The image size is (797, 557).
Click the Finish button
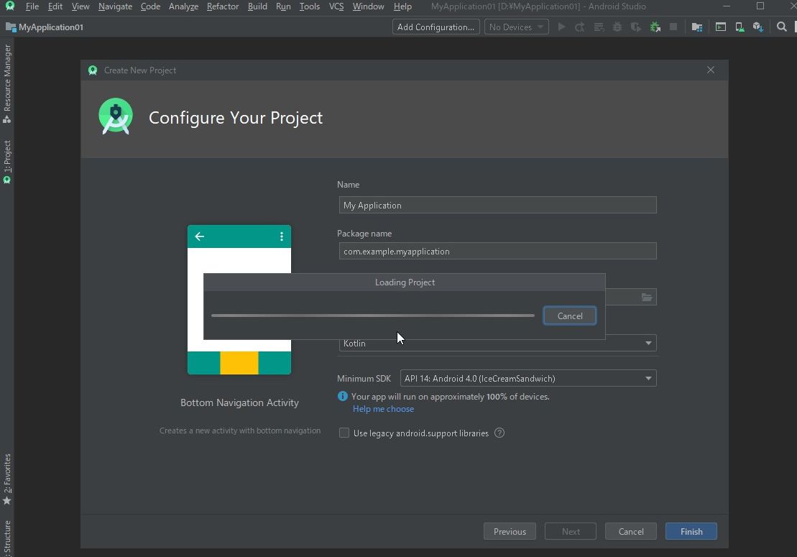(690, 531)
